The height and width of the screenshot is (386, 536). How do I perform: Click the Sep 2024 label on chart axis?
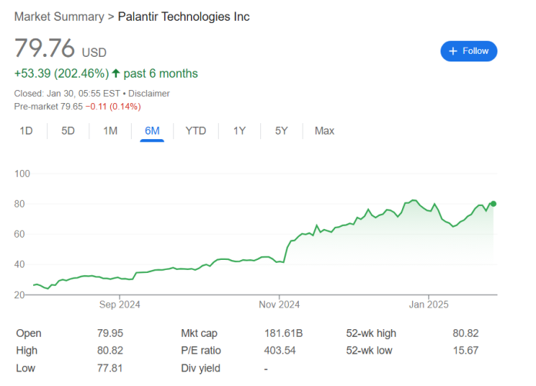pyautogui.click(x=119, y=305)
